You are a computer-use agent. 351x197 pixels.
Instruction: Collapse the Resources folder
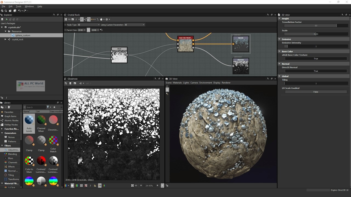point(5,31)
